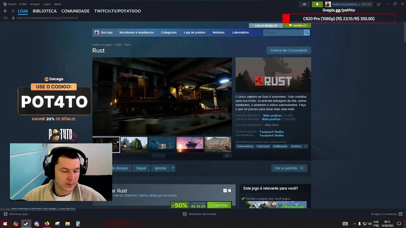Click Ver a sua lista button
Image resolution: width=406 pixels, height=228 pixels.
click(289, 168)
